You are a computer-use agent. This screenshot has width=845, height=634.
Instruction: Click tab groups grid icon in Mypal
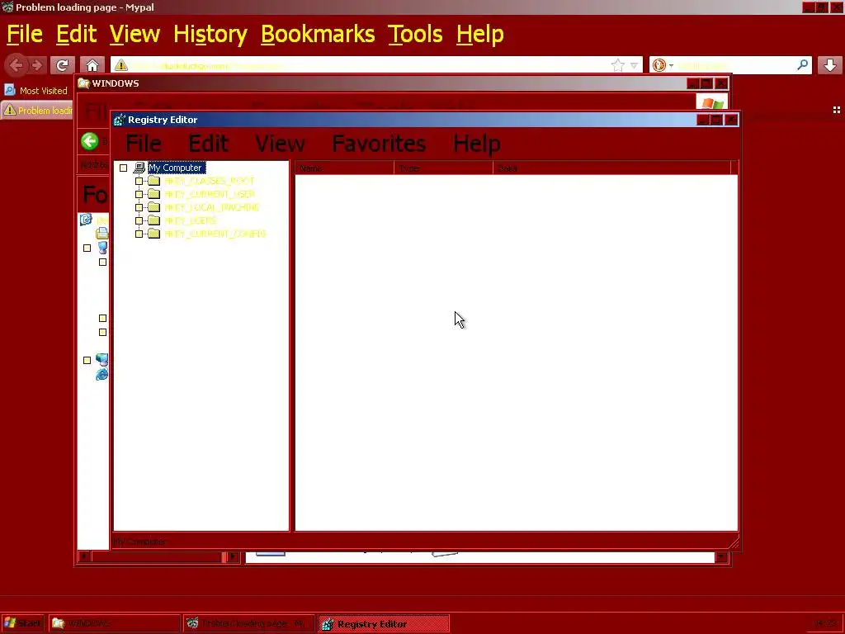[x=837, y=110]
